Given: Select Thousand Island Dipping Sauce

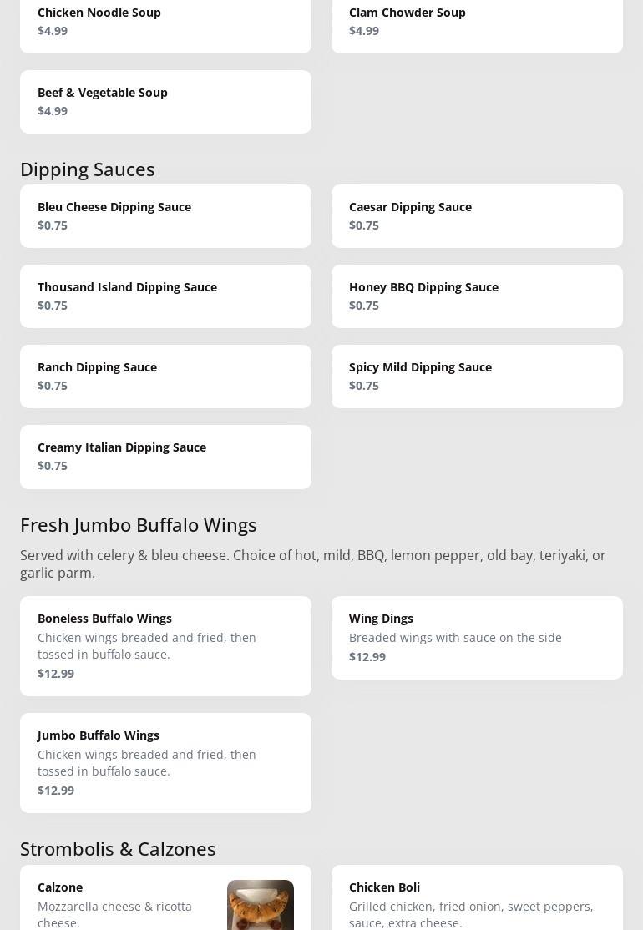Looking at the screenshot, I should pyautogui.click(x=165, y=296).
